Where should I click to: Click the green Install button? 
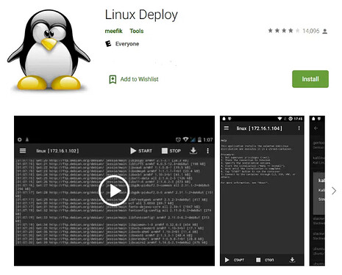(310, 79)
